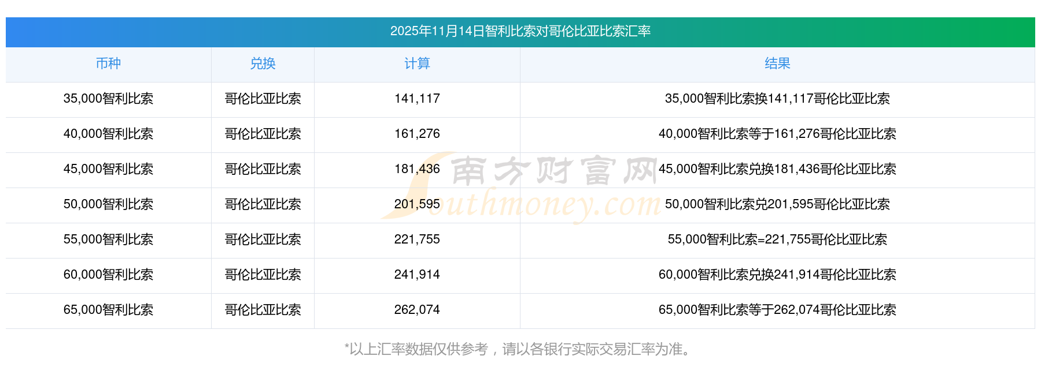1041x367 pixels.
Task: Click the calculated value 262,074
Action: click(x=417, y=310)
